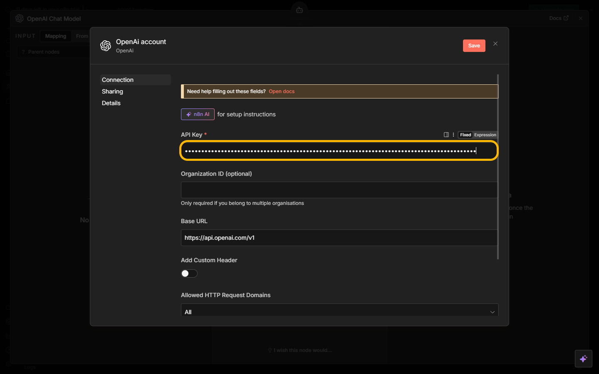
Task: Switch API Key mode to Expression
Action: click(x=485, y=135)
